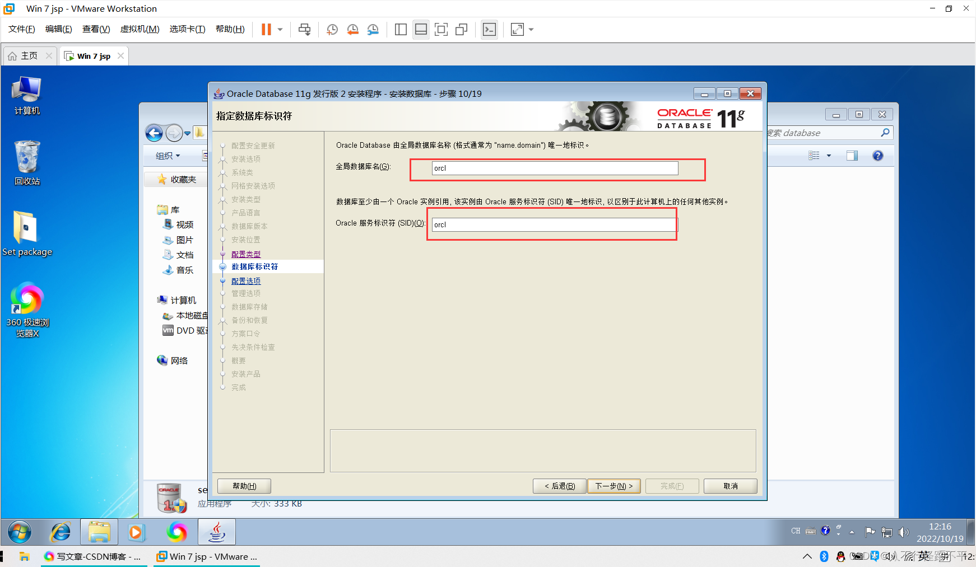Open the Windows 7 Start menu orb

coord(20,532)
